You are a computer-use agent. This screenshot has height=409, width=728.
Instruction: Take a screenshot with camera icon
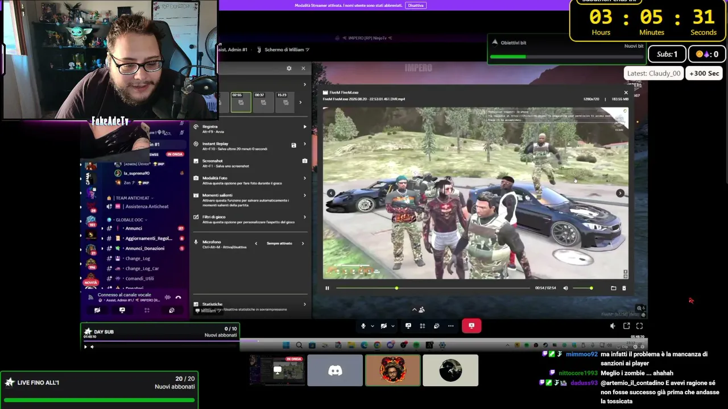pyautogui.click(x=305, y=161)
